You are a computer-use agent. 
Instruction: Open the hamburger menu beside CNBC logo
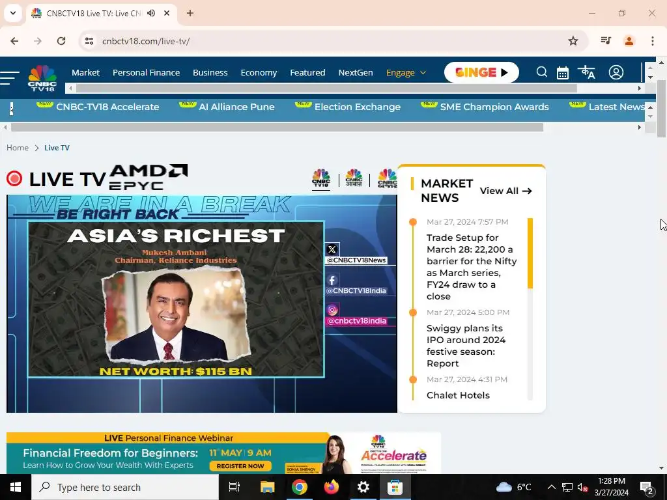pyautogui.click(x=9, y=78)
